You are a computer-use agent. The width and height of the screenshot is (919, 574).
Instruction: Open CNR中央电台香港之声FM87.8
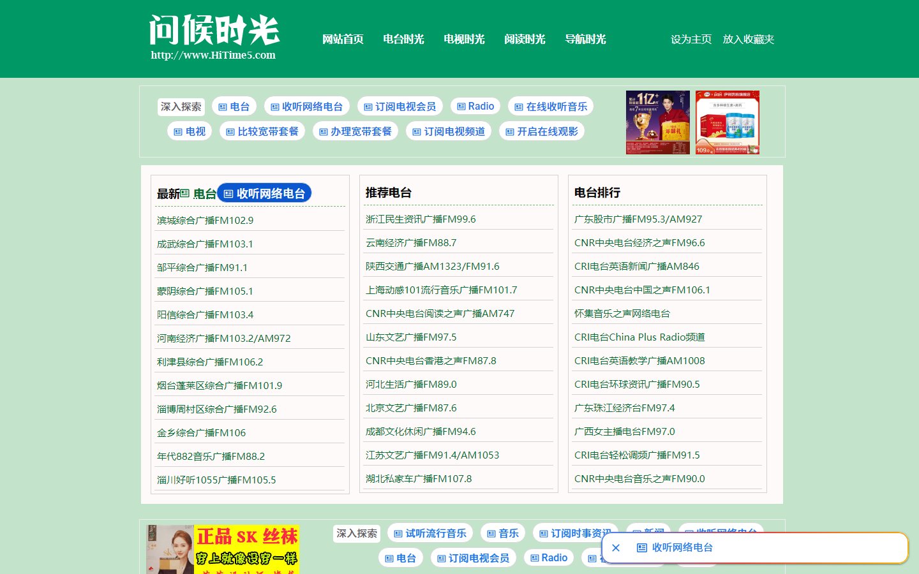click(431, 361)
